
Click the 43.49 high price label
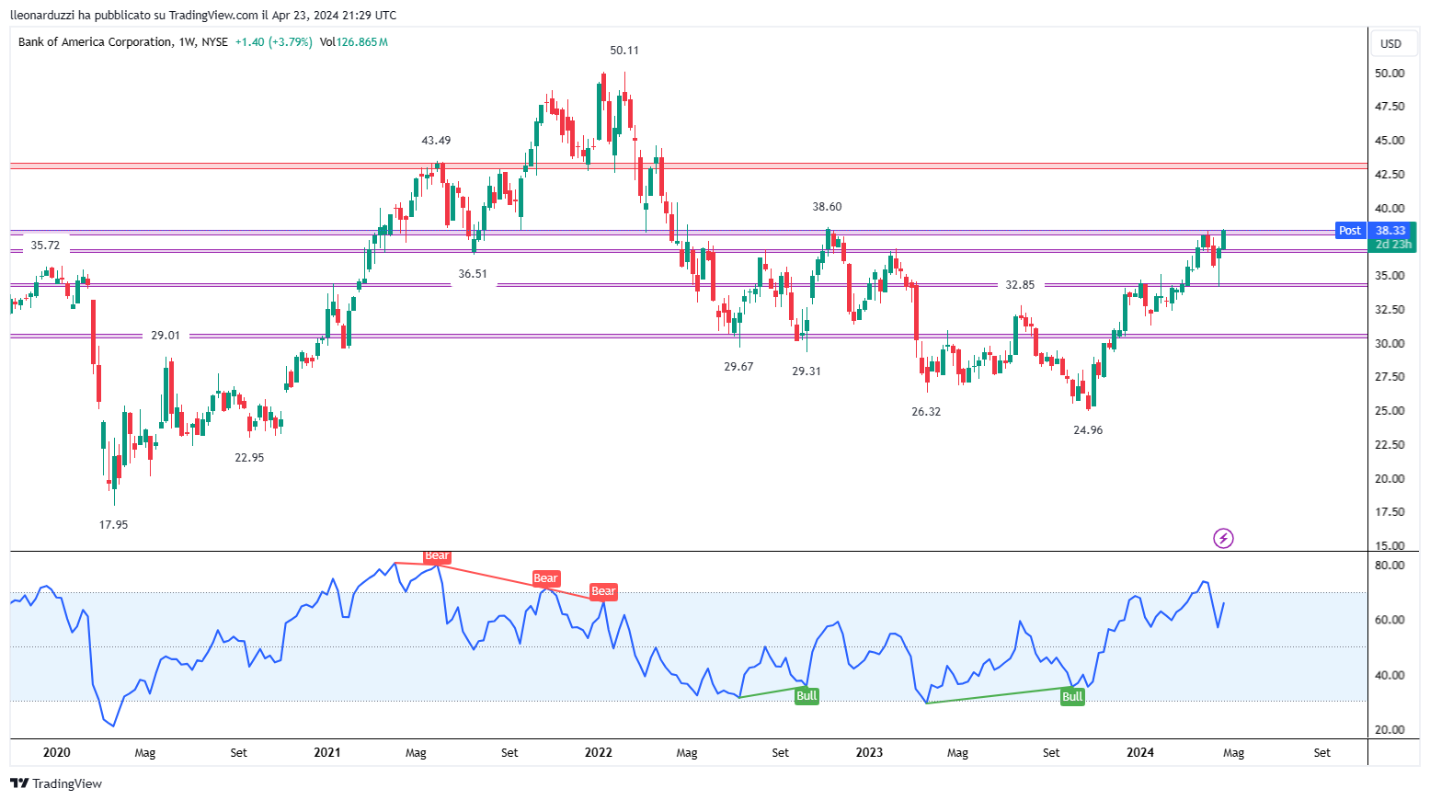point(436,141)
